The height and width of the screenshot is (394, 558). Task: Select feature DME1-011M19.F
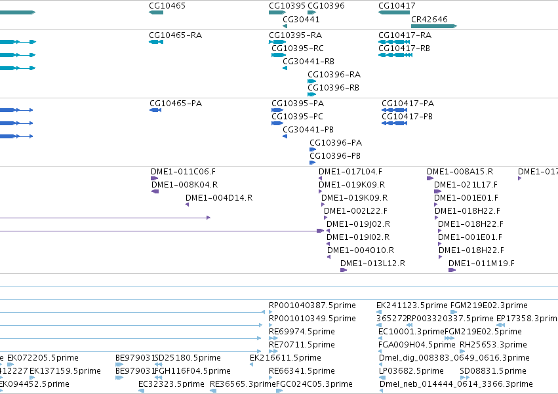tap(481, 264)
